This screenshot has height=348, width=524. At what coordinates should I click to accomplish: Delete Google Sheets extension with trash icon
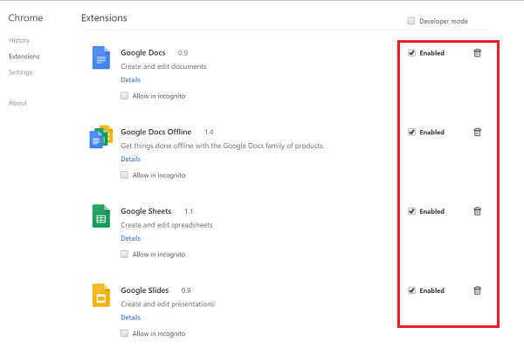click(477, 211)
